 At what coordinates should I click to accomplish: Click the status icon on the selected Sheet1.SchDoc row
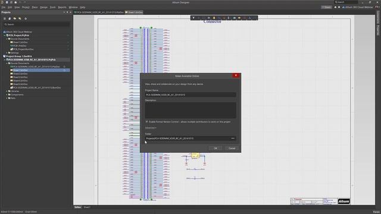pos(64,70)
